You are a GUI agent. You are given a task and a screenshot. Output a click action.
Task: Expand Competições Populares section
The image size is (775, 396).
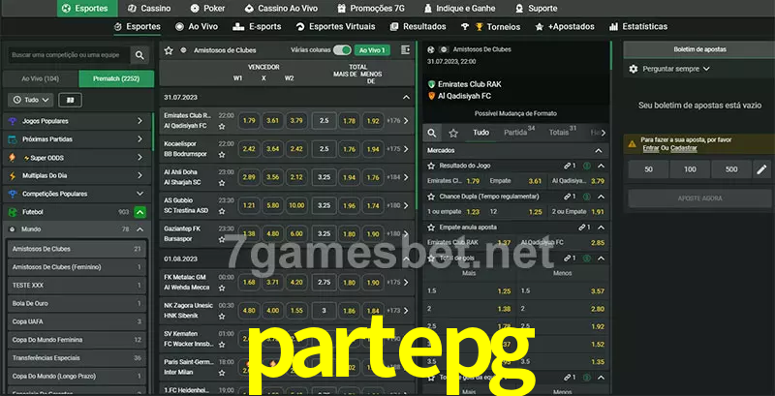point(139,194)
